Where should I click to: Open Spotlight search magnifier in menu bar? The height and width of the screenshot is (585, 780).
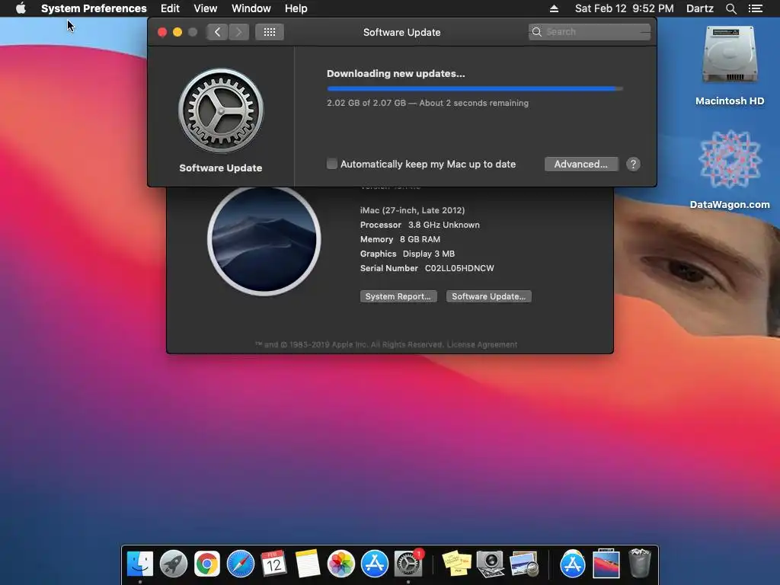[x=730, y=8]
